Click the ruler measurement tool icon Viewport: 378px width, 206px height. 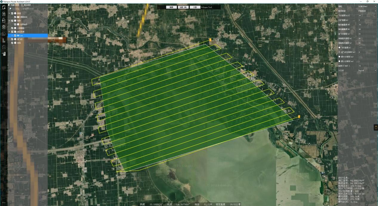[x=4, y=41]
